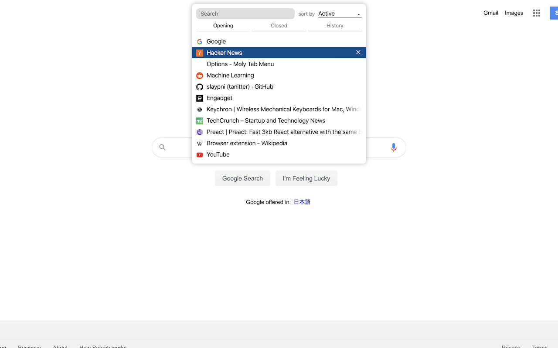Click the GitHub octocat icon
This screenshot has width=558, height=348.
pos(200,87)
